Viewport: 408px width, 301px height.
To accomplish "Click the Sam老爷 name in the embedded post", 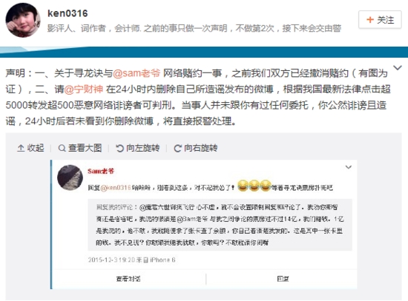I will coord(101,172).
